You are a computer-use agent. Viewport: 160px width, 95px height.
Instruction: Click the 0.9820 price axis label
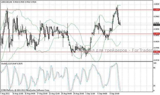pyautogui.click(x=156, y=42)
